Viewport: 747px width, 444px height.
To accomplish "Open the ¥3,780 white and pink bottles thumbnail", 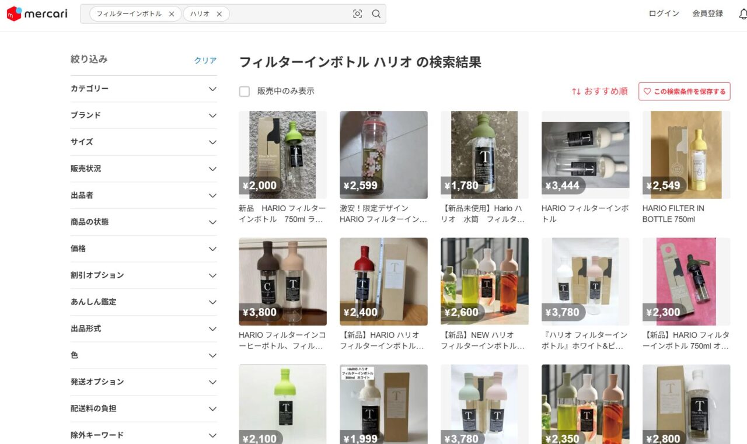I will [585, 282].
